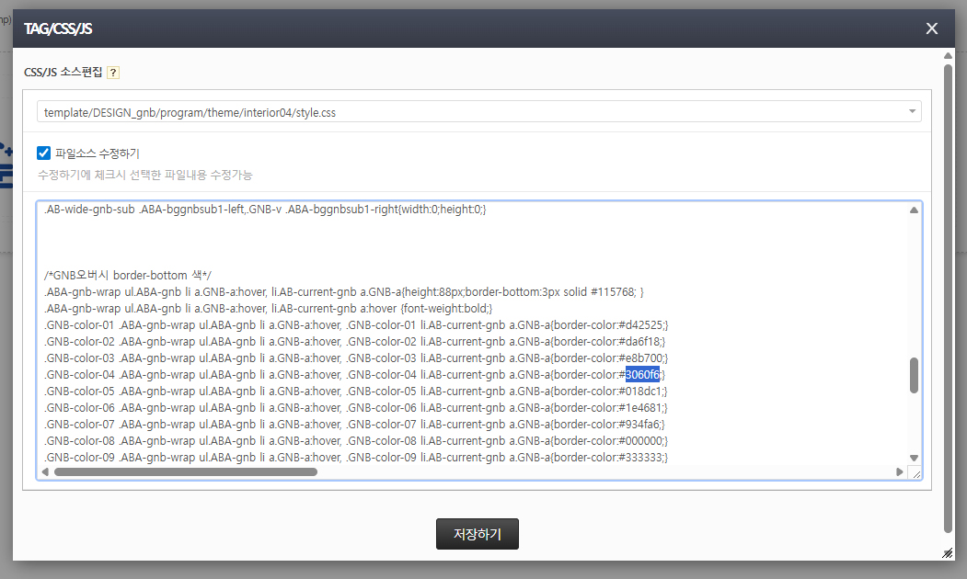Click the GNB-color-09 #333333 code line
Viewport: 967px width, 579px height.
pyautogui.click(x=355, y=457)
